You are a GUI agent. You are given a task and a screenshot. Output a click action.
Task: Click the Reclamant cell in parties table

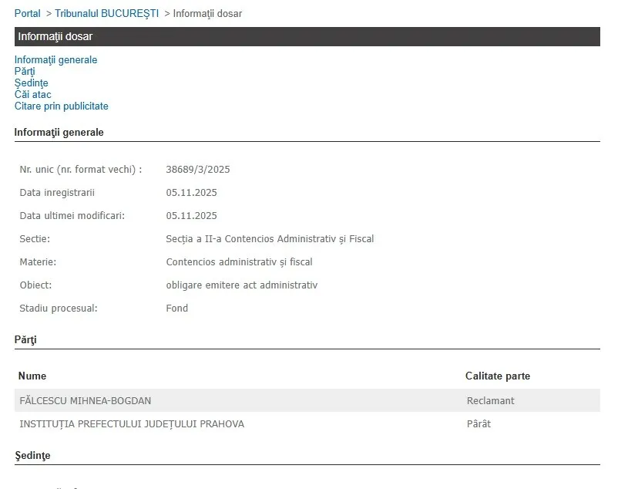click(490, 401)
